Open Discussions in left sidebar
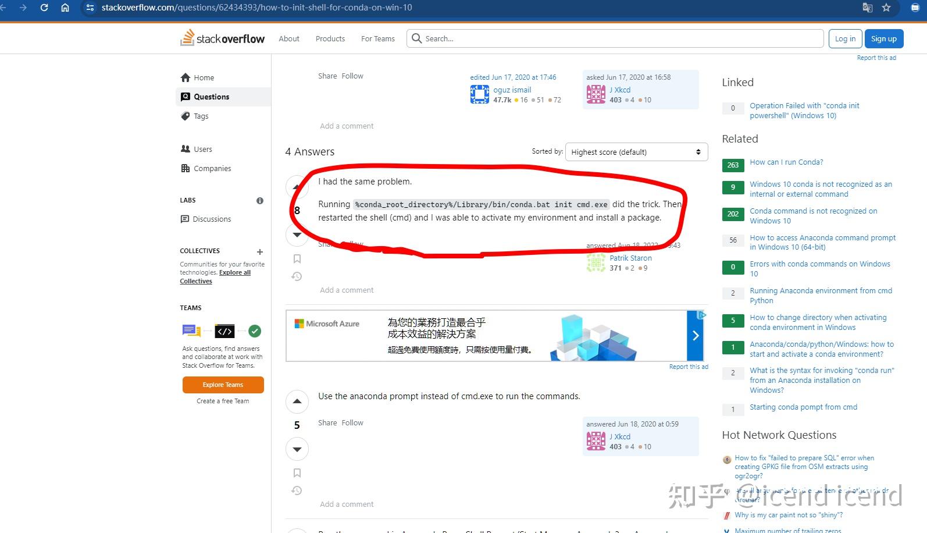The image size is (927, 533). [223, 219]
